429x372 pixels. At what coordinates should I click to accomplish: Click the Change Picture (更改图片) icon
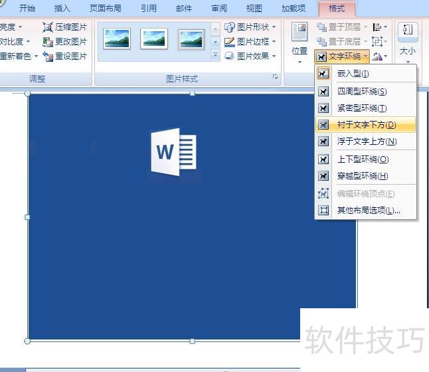pyautogui.click(x=48, y=42)
